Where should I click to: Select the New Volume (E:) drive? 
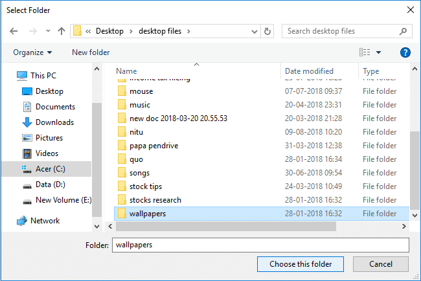pyautogui.click(x=63, y=200)
